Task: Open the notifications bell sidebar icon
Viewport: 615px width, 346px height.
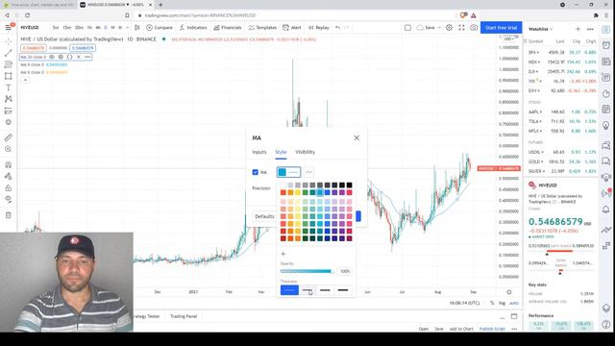Action: (606, 210)
